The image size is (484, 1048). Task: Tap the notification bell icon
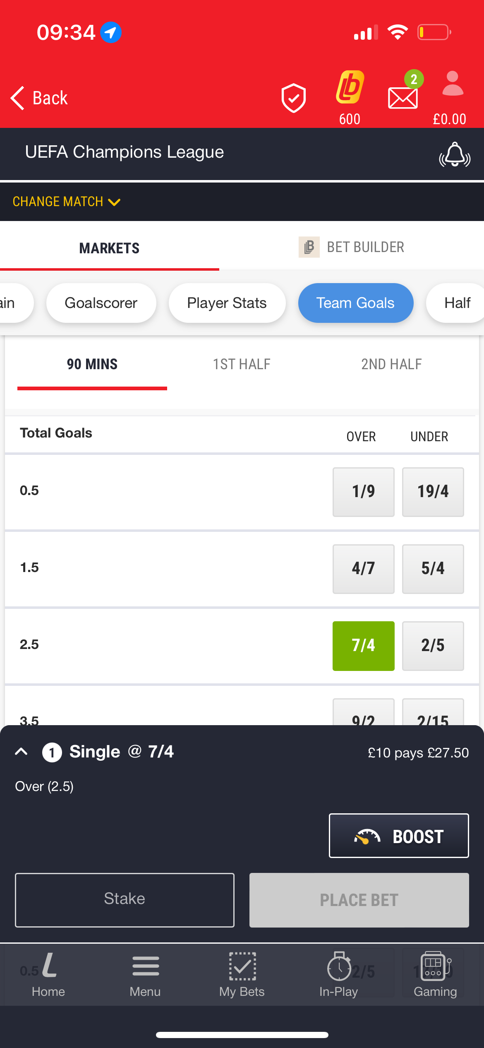(x=454, y=155)
